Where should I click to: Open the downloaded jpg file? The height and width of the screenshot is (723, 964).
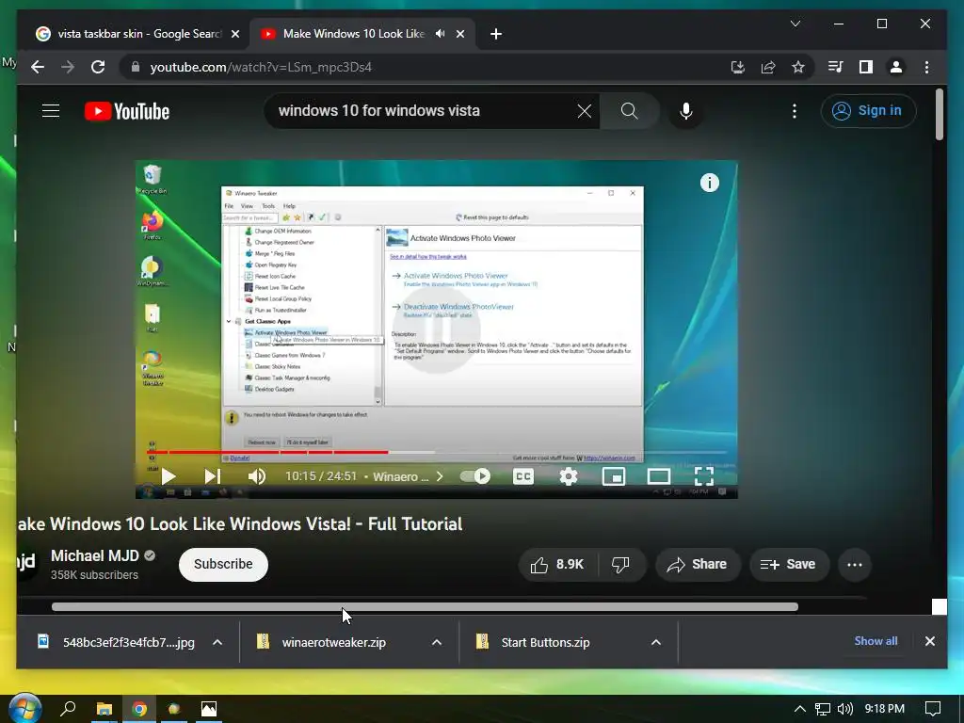(x=116, y=642)
